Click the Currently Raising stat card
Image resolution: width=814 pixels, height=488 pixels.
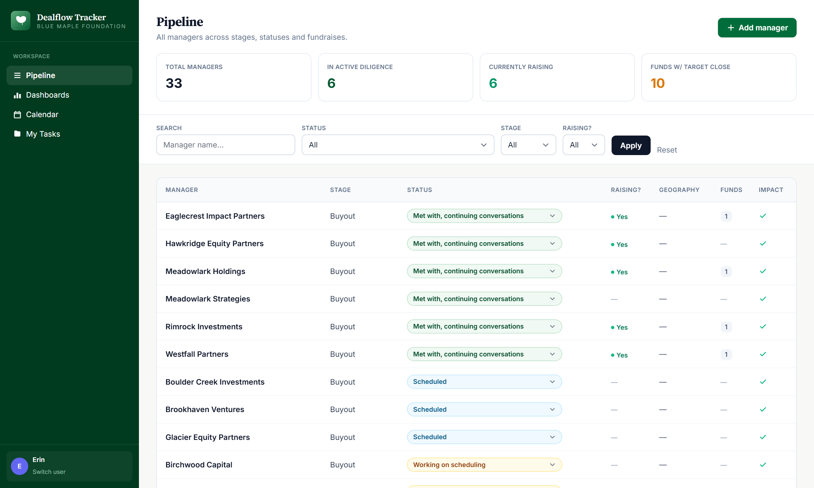click(557, 77)
